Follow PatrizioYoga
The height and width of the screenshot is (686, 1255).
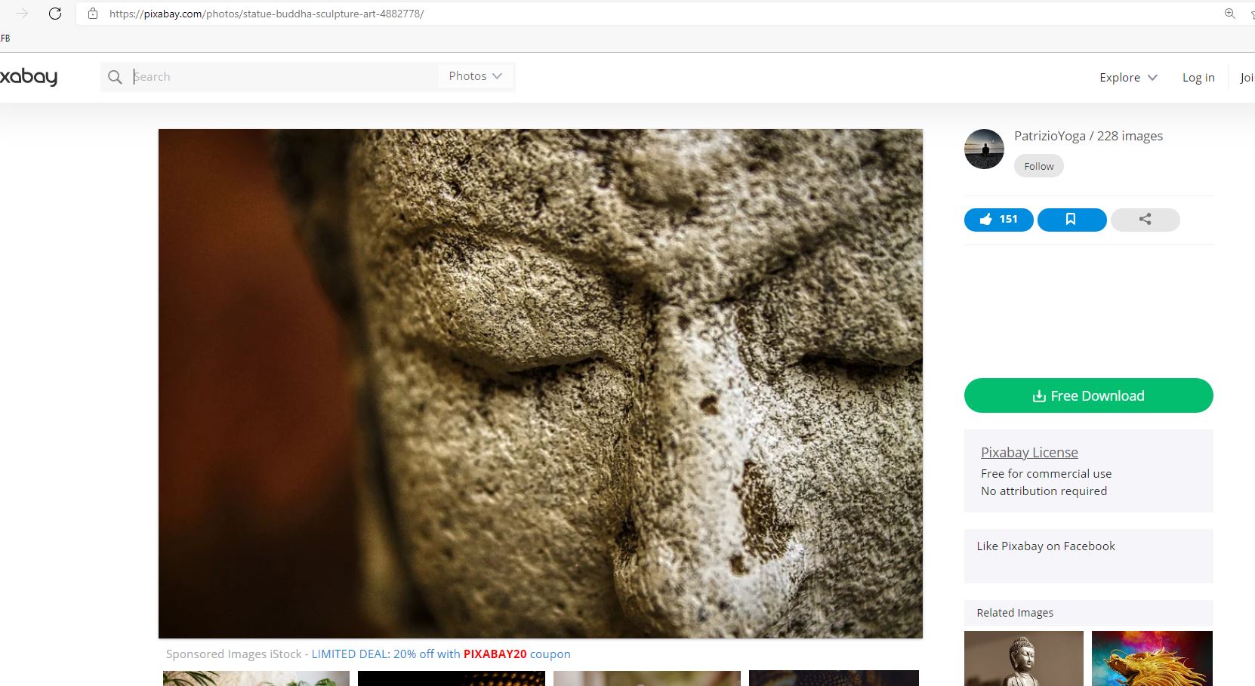click(x=1038, y=166)
